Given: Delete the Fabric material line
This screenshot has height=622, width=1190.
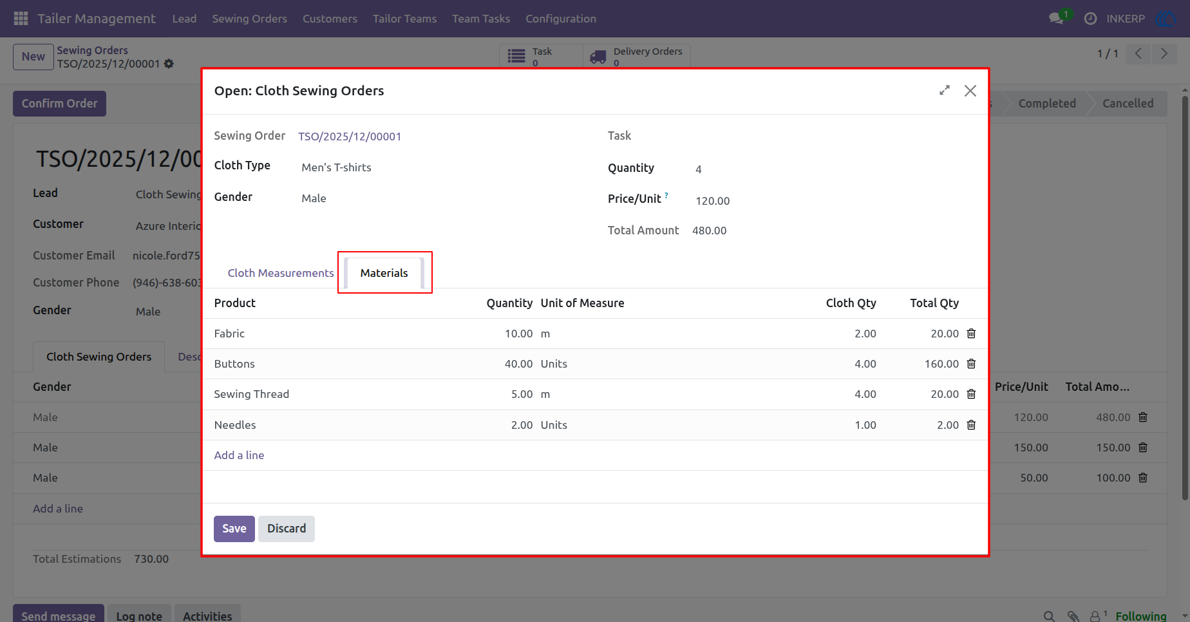Looking at the screenshot, I should coord(972,334).
